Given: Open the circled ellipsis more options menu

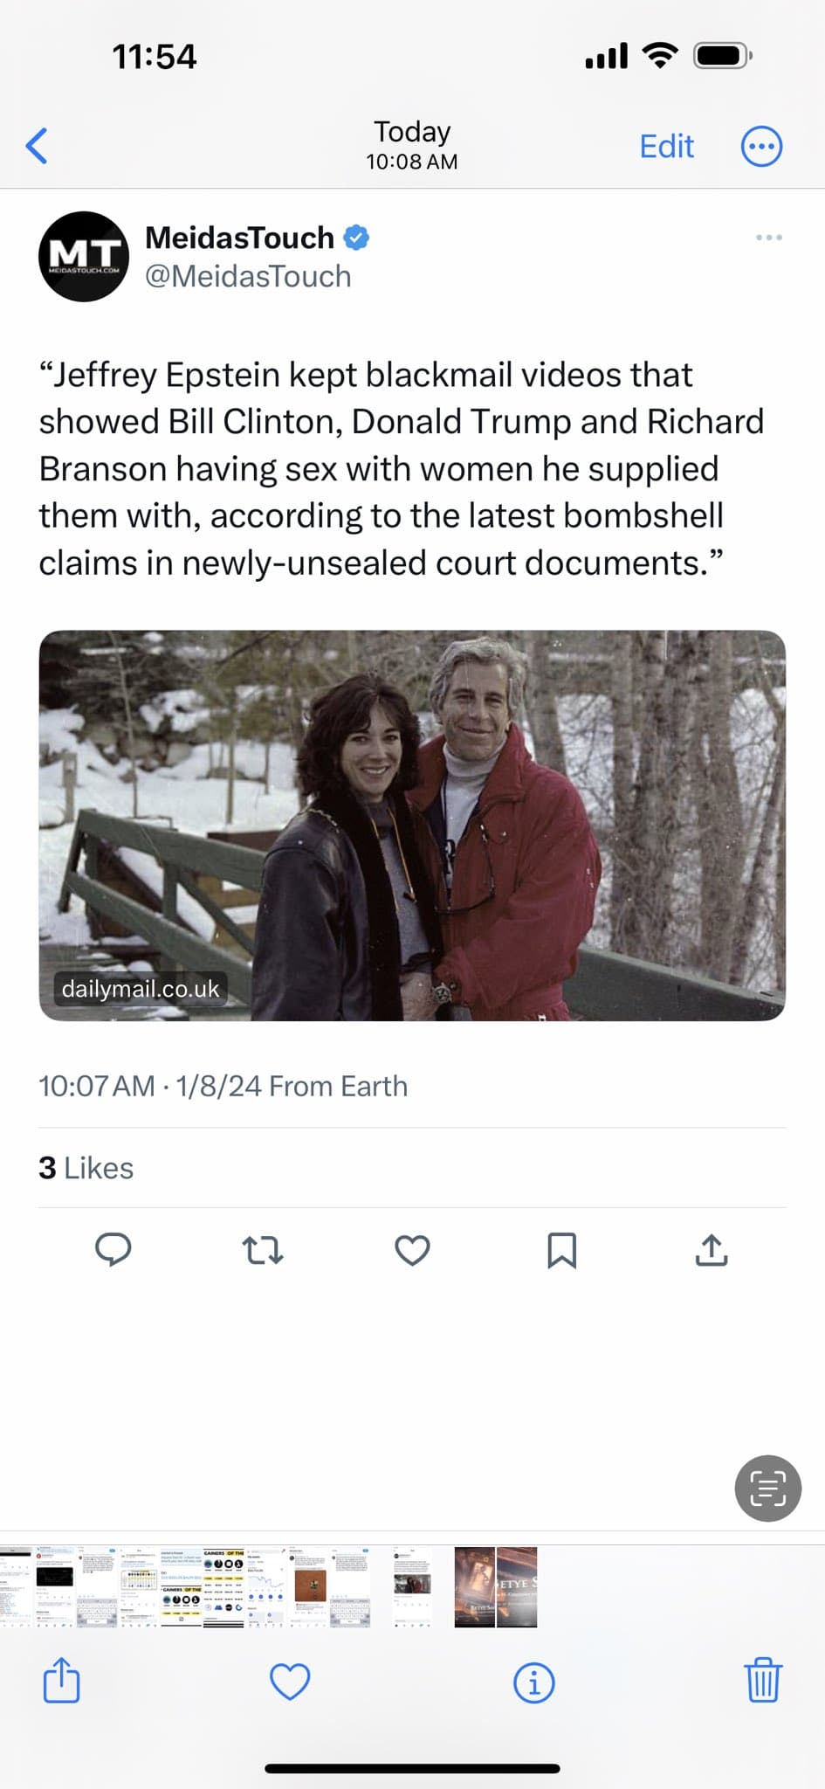Looking at the screenshot, I should pos(761,146).
